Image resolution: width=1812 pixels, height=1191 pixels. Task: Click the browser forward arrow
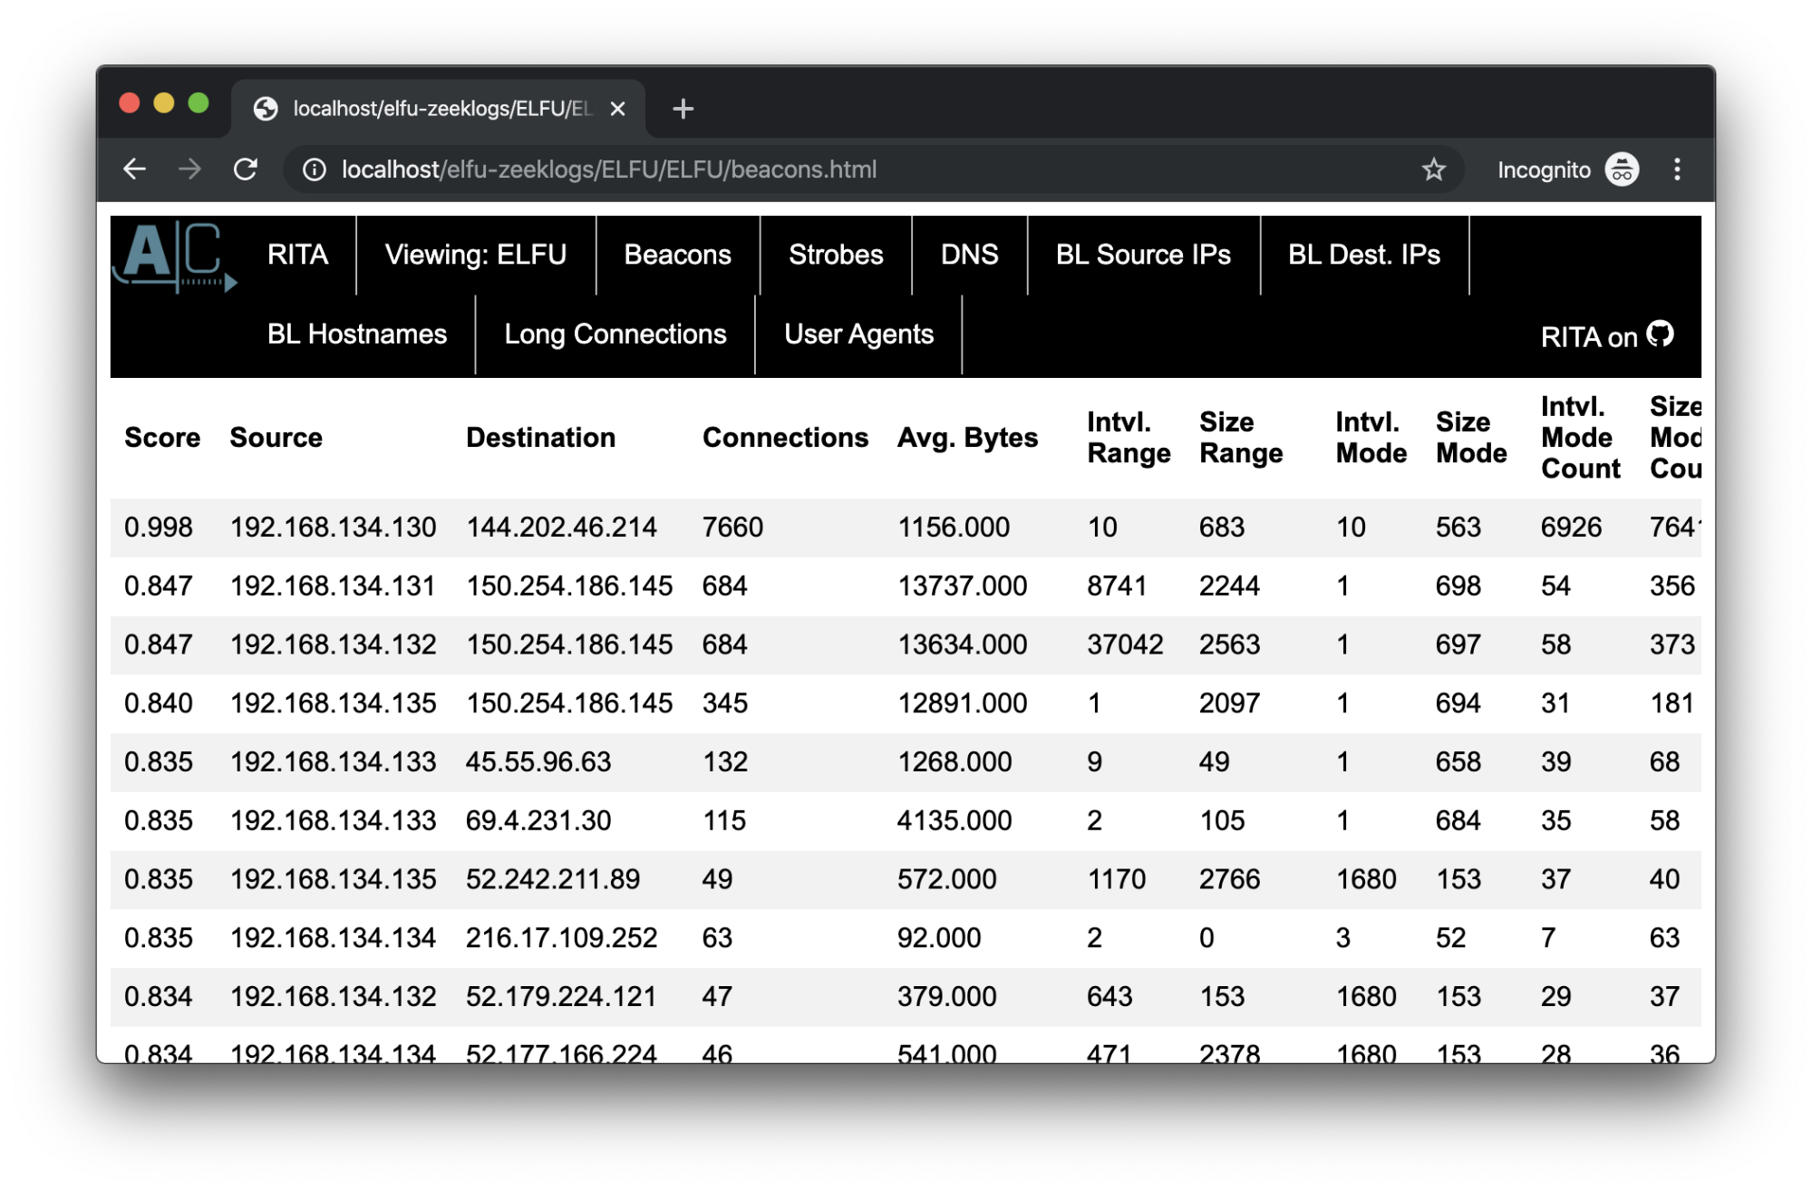(189, 169)
